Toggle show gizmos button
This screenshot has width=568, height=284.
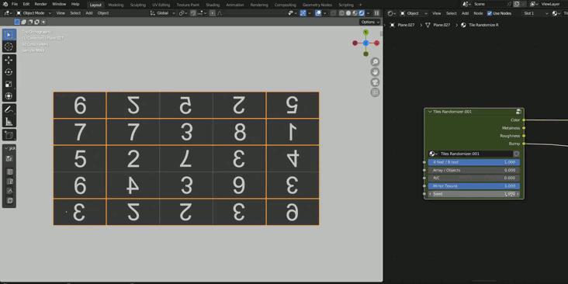click(x=303, y=13)
